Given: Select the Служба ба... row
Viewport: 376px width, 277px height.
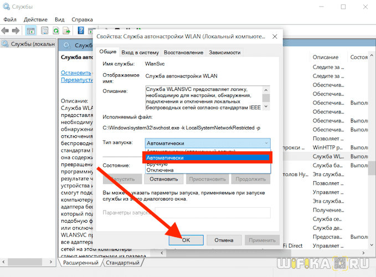Looking at the screenshot, I should pos(328,166).
